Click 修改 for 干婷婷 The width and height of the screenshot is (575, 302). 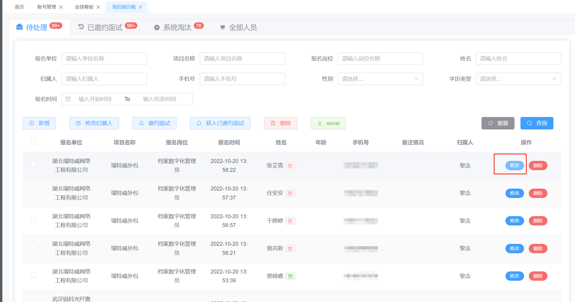point(514,221)
